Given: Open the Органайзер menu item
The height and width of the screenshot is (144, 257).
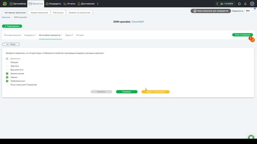Looking at the screenshot, I should 18,4.
